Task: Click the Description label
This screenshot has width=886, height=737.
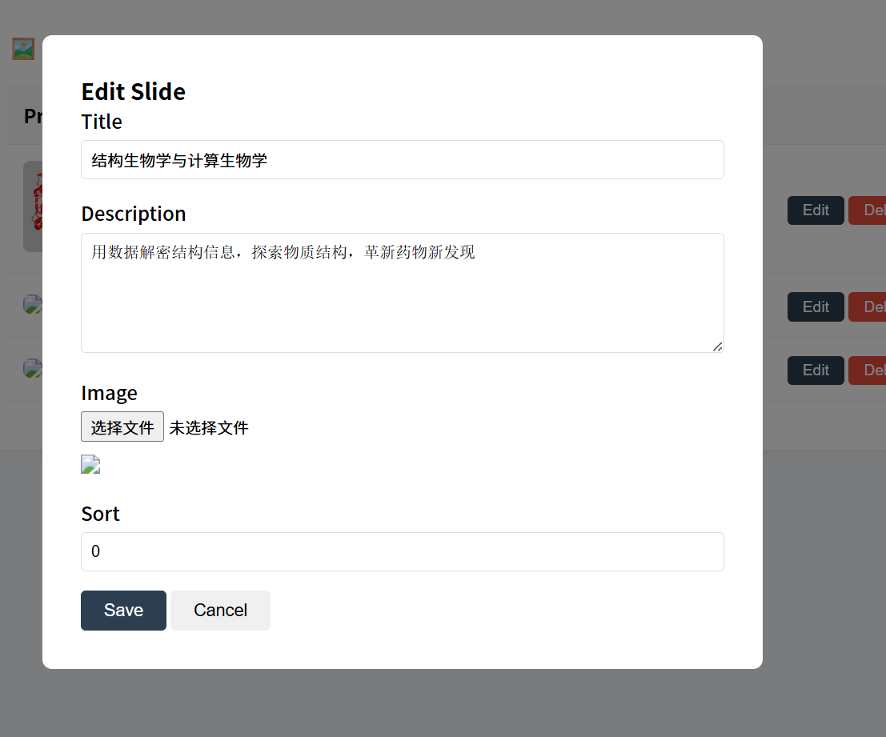Action: (134, 214)
